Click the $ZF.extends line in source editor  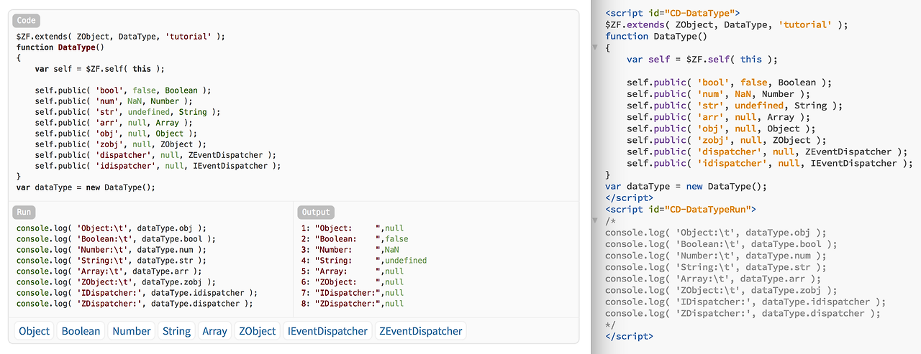click(x=727, y=24)
